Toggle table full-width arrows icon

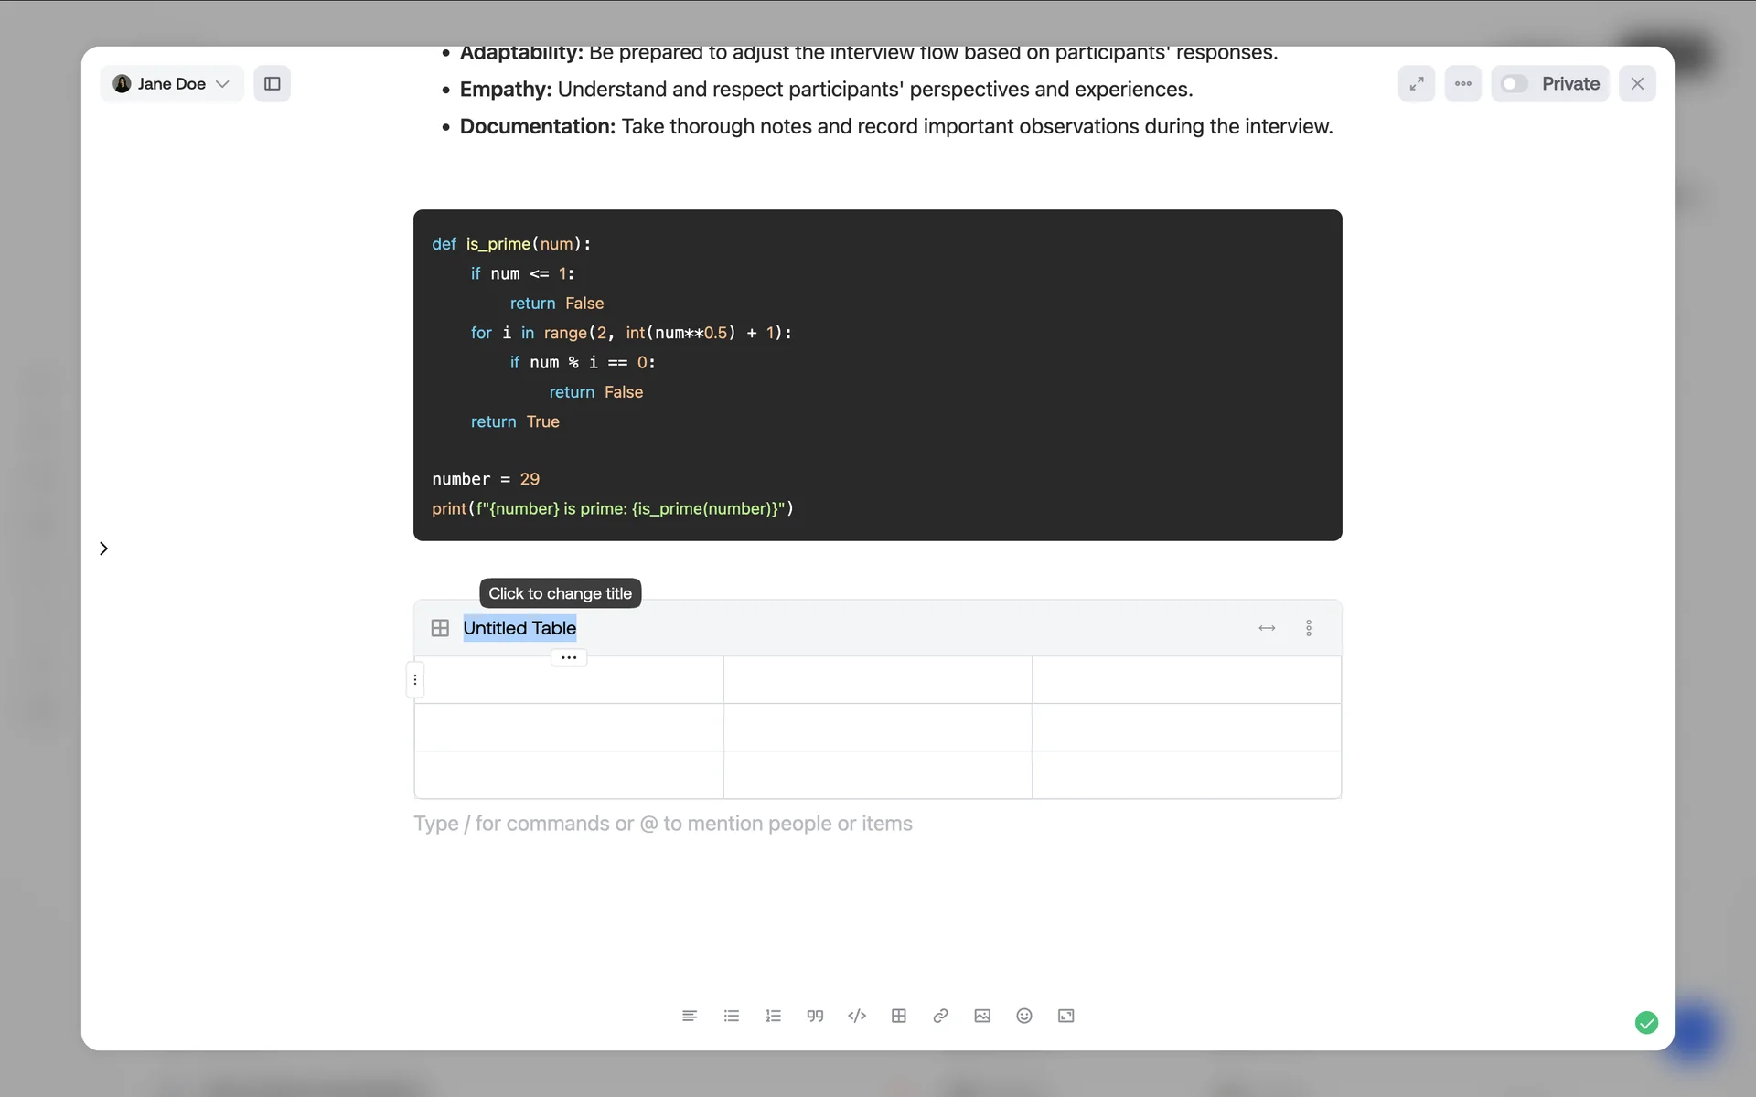click(x=1267, y=628)
